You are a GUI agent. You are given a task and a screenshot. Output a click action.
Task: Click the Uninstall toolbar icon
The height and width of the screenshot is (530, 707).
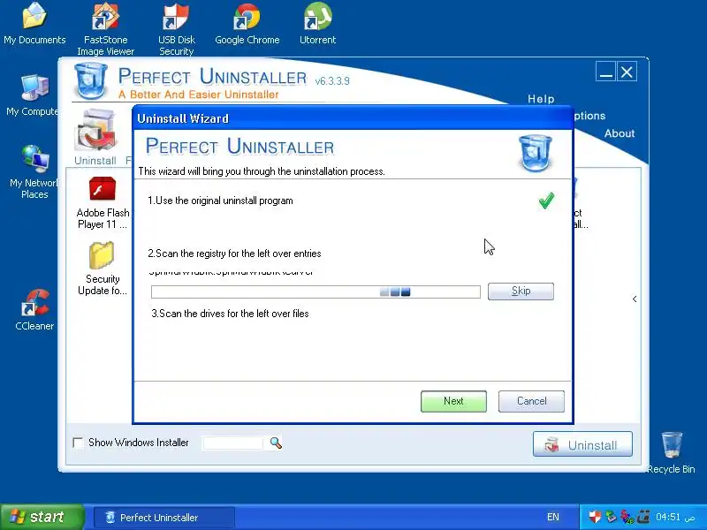click(x=95, y=137)
